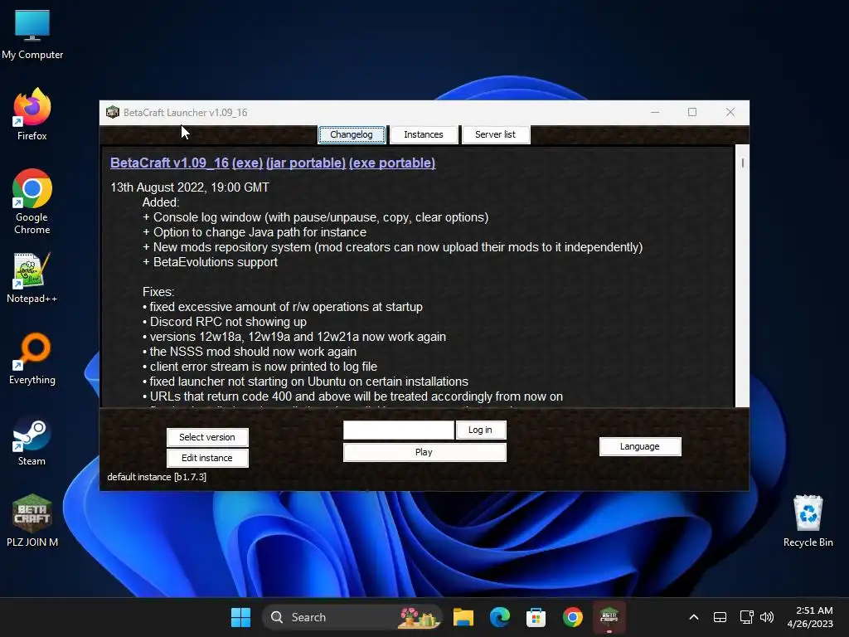Viewport: 849px width, 637px height.
Task: Switch to the Changelog tab
Action: pyautogui.click(x=352, y=134)
